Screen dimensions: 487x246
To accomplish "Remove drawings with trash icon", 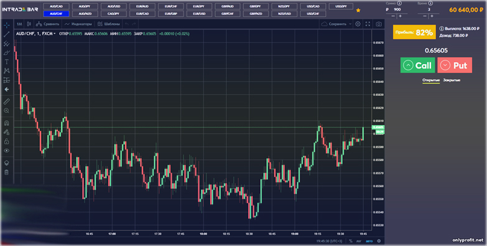I will pyautogui.click(x=6, y=173).
